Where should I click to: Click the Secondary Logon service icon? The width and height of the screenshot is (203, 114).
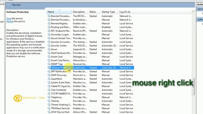(49, 35)
